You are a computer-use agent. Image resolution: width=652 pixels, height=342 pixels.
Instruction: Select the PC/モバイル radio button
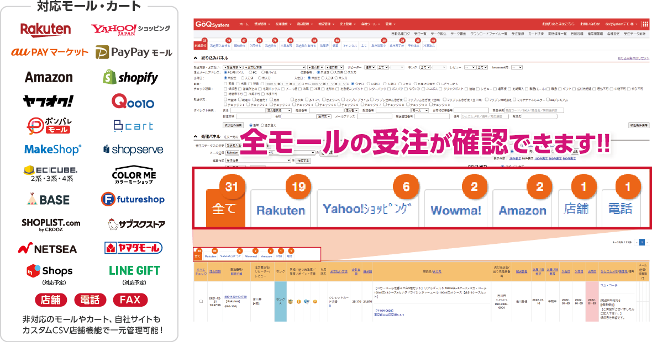tap(226, 73)
